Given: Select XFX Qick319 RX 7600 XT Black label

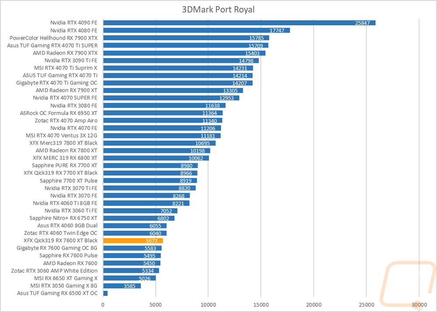Looking at the screenshot, I should pos(61,240).
